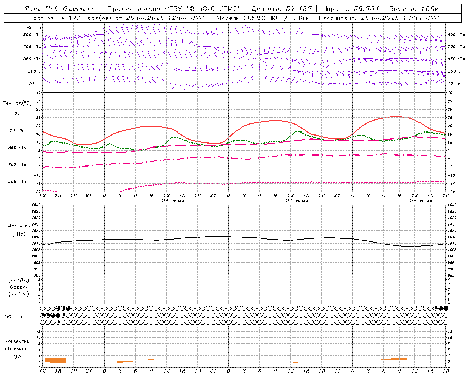467x374 pixels.
Task: Select the Высота: 168м header value
Action: click(x=414, y=9)
